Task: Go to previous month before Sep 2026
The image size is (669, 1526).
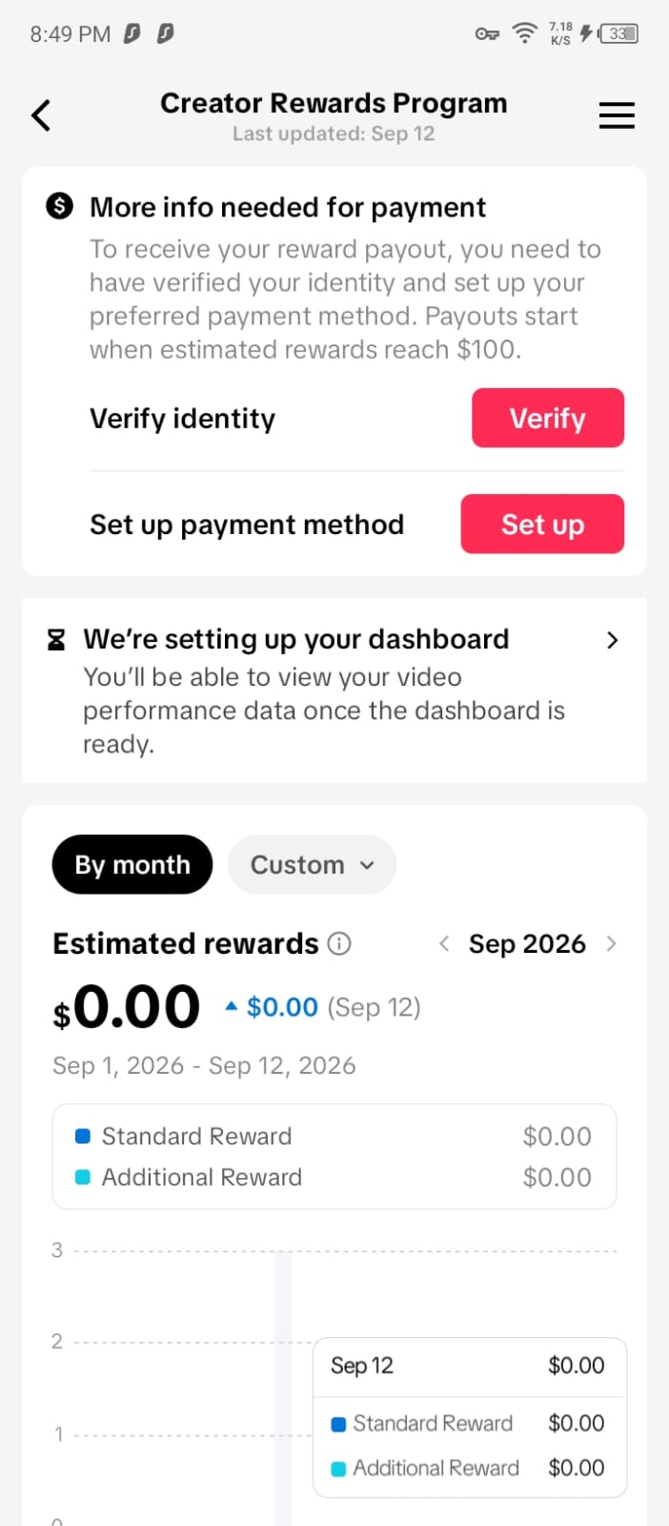Action: (x=444, y=943)
